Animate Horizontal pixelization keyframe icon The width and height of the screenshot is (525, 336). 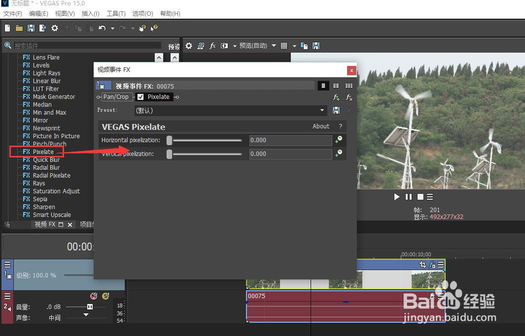[339, 140]
